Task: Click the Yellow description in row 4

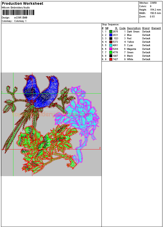Action: [130, 42]
